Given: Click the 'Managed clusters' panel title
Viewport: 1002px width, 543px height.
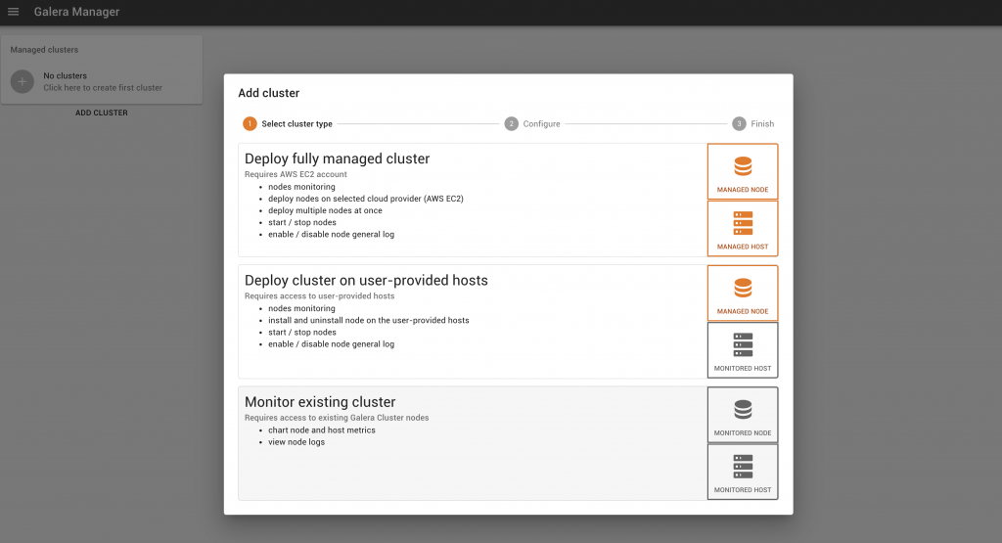Looking at the screenshot, I should pos(44,50).
